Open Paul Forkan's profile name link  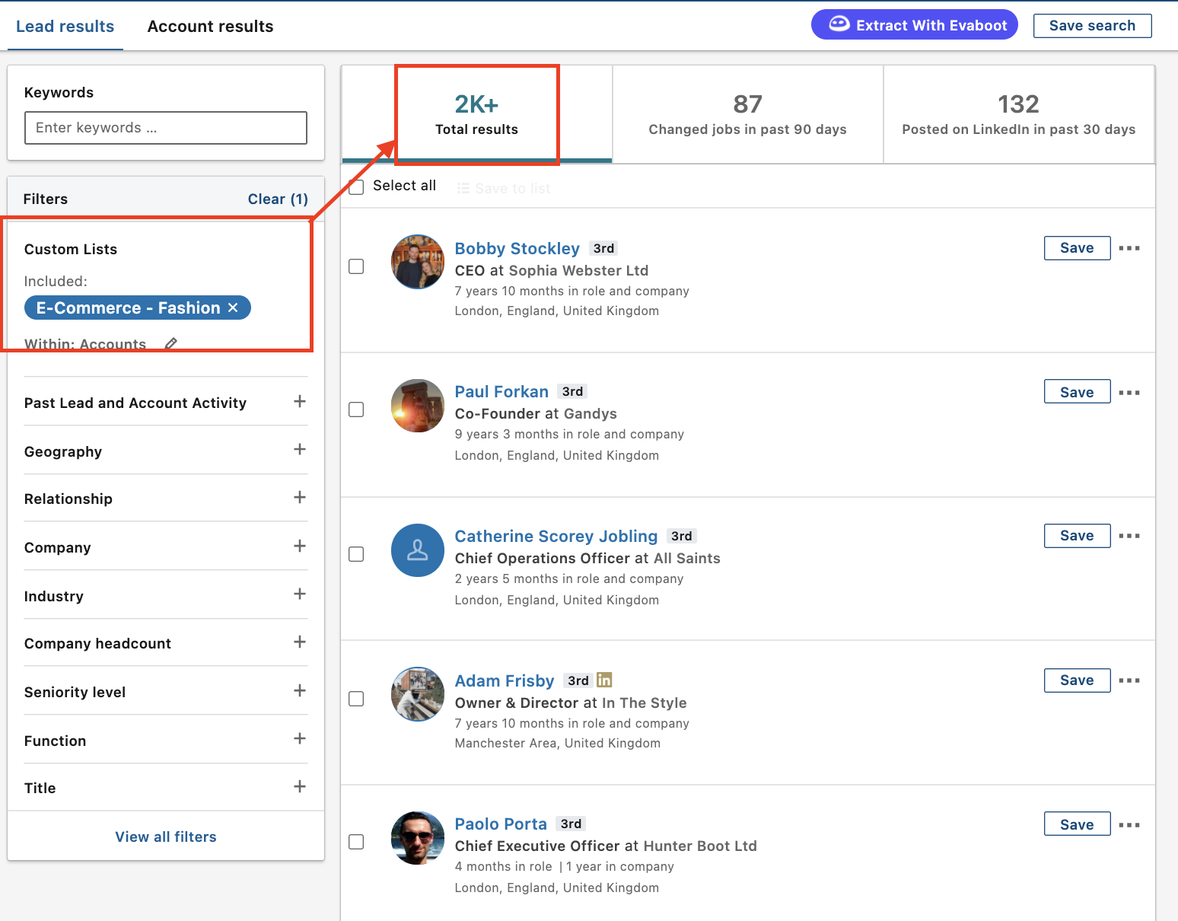click(x=501, y=391)
